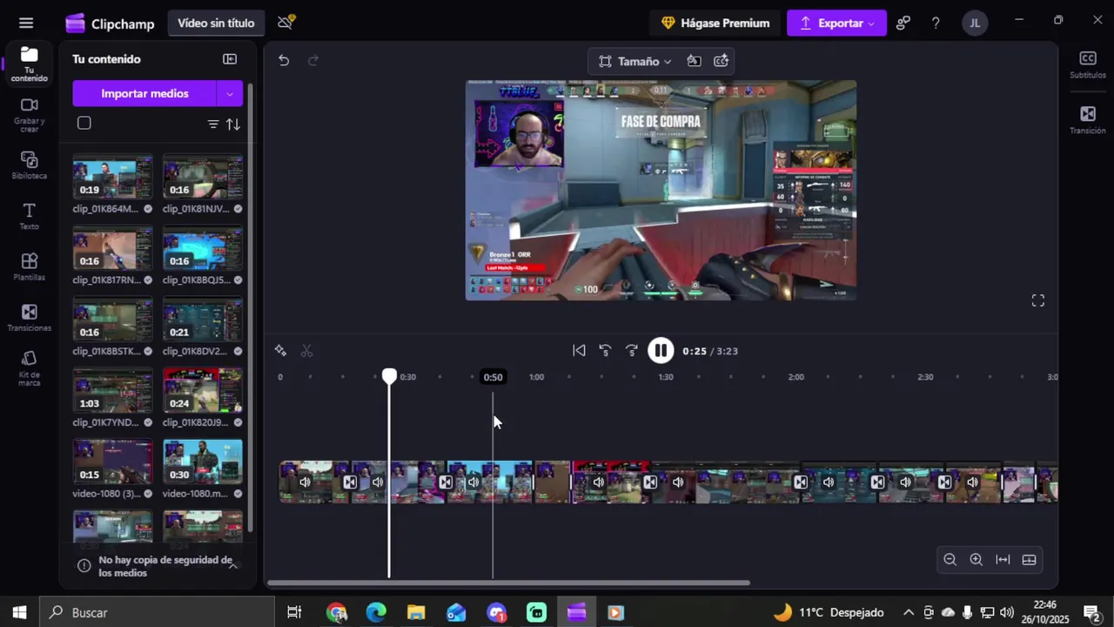Screen dimensions: 1114x627
Task: Click auto-compose magic wand icon
Action: click(280, 351)
